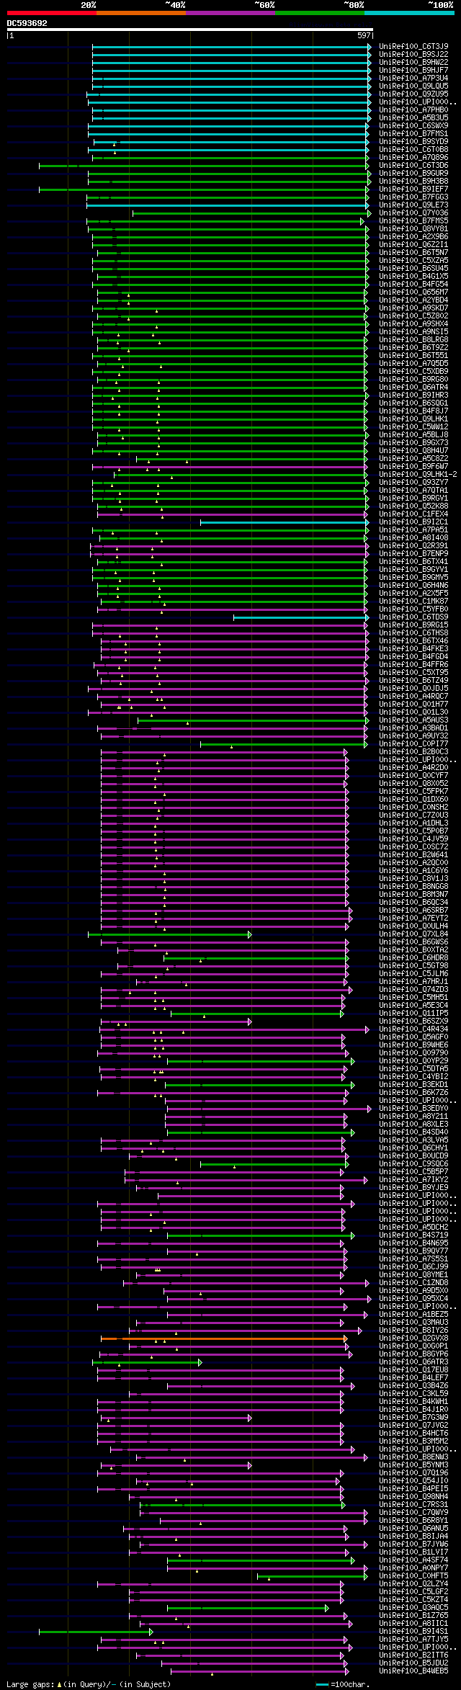Image resolution: width=461 pixels, height=1690 pixels.
Task: Select the last hit UniRef100_B4WEB5
Action: pos(413,1671)
